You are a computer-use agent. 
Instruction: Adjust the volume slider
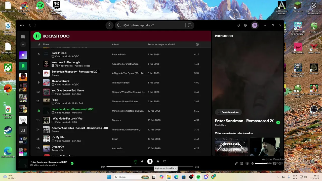coord(263,163)
